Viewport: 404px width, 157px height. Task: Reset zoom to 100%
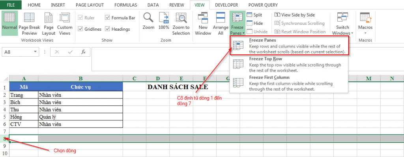(164, 21)
